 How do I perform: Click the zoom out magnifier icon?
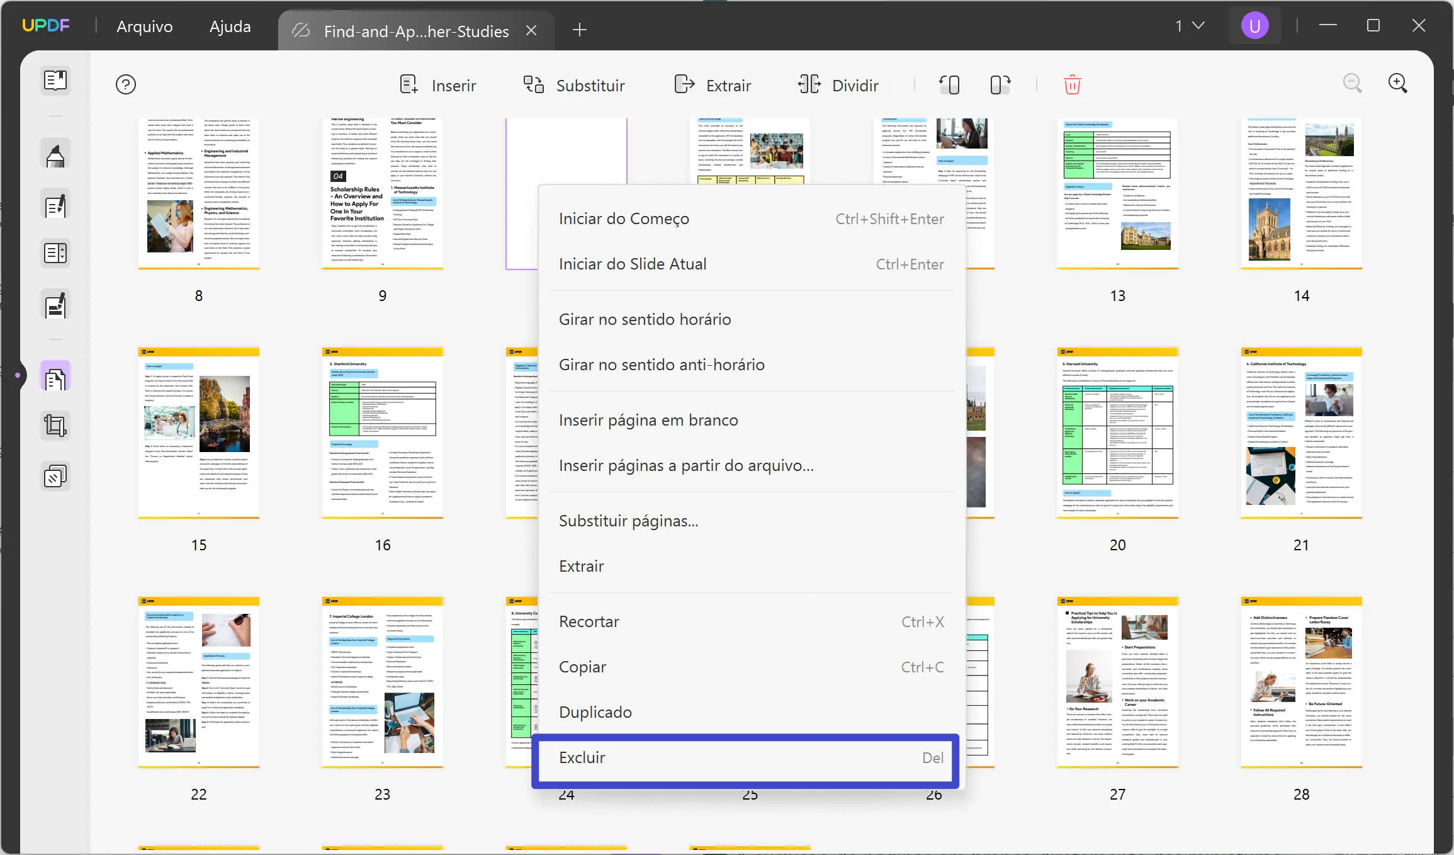point(1353,82)
